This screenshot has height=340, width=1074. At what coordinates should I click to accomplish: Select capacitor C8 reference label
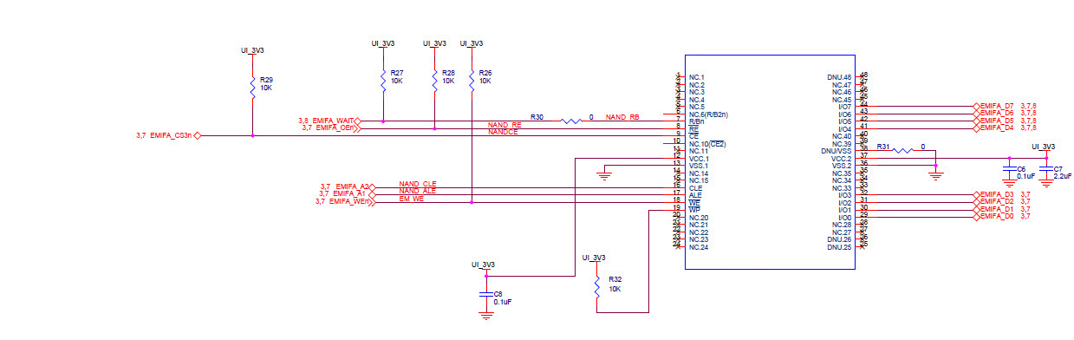tap(498, 294)
